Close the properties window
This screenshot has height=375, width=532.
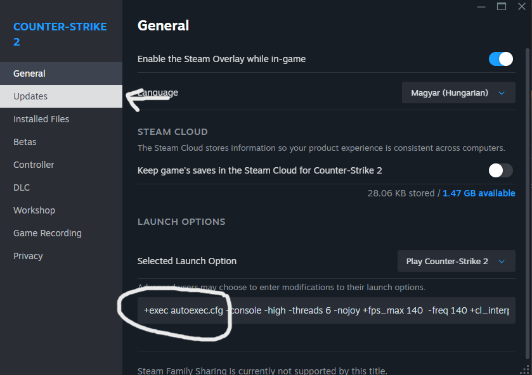[522, 7]
